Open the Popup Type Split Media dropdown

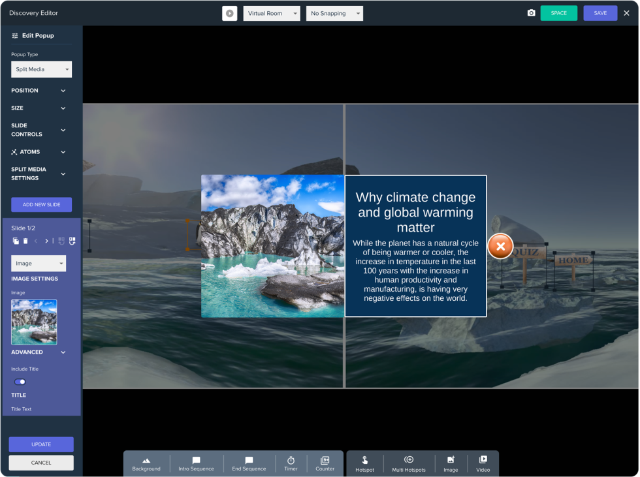pos(41,69)
